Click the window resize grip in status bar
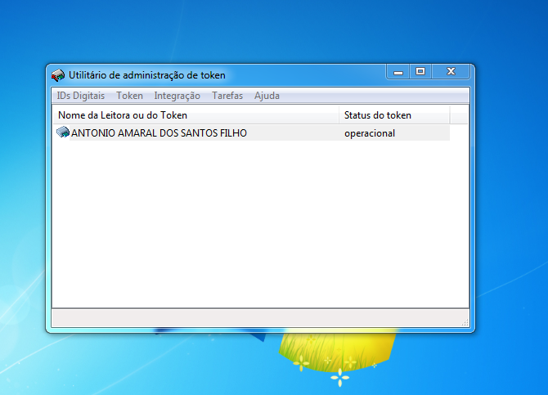 (465, 323)
